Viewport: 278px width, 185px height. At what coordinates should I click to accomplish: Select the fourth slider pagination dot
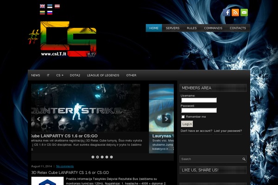click(x=107, y=157)
